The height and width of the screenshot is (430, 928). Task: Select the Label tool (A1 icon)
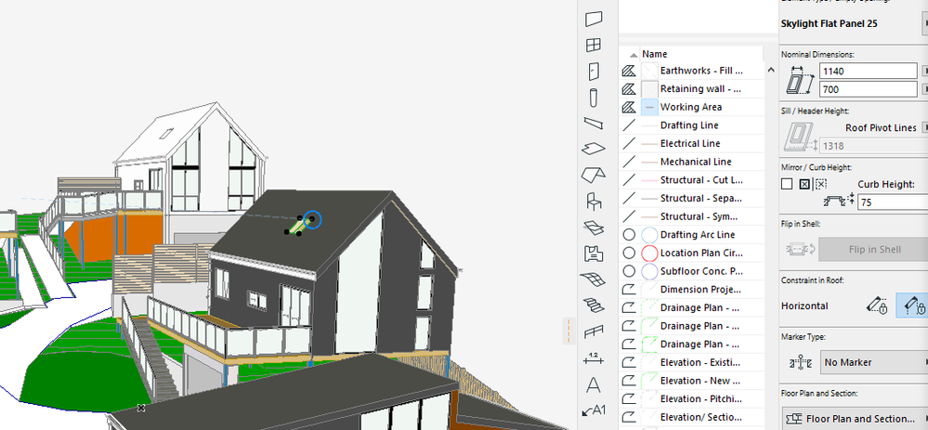coord(594,410)
